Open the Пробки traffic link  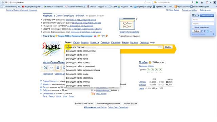143,62
